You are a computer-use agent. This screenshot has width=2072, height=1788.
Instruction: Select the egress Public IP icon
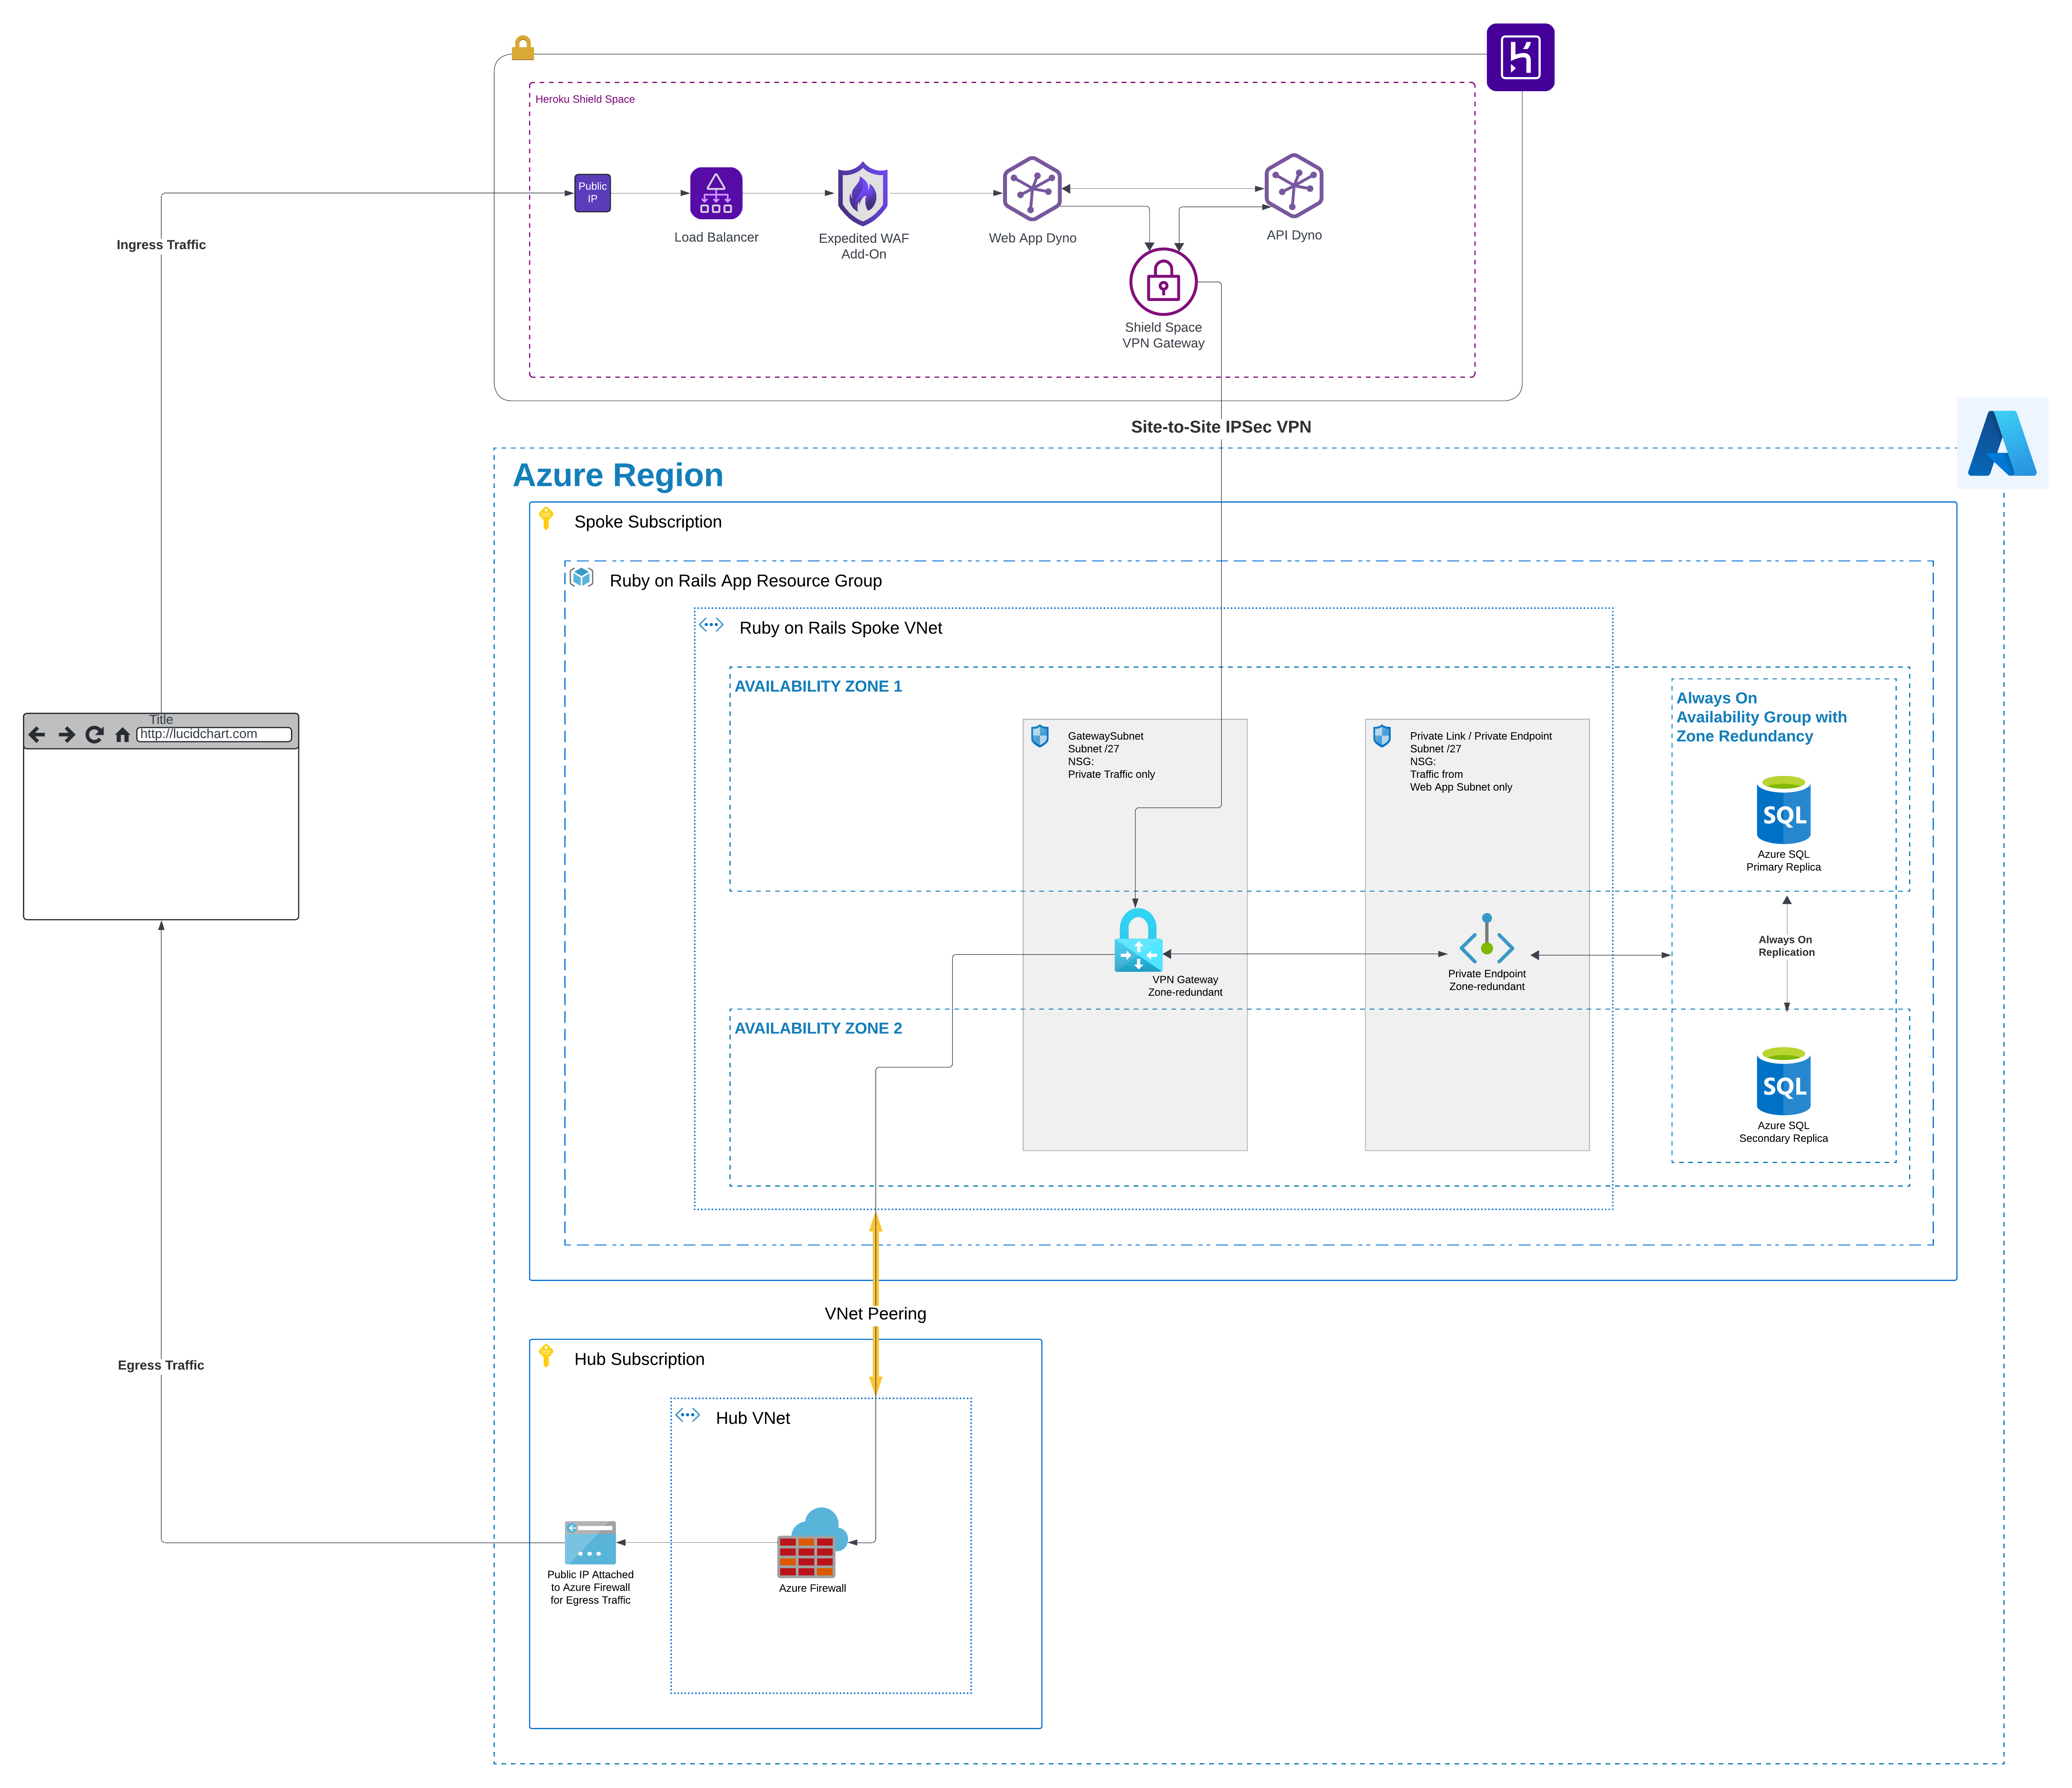pyautogui.click(x=590, y=1543)
